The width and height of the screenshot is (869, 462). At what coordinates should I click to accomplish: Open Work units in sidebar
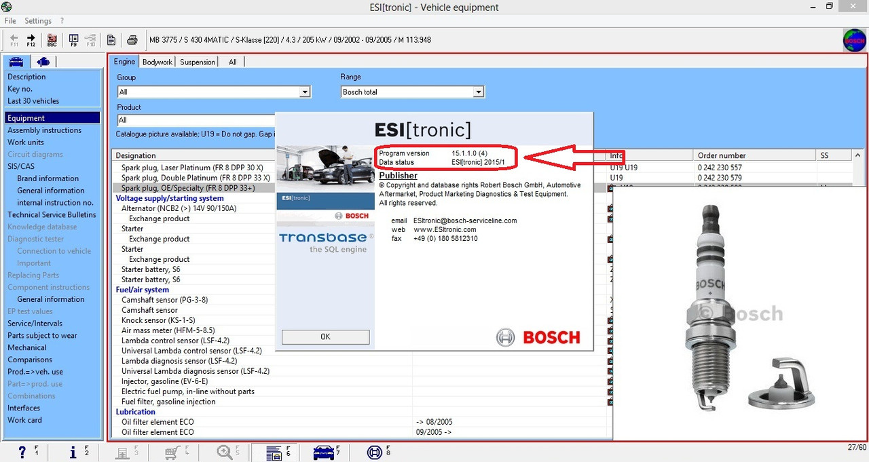click(x=26, y=142)
